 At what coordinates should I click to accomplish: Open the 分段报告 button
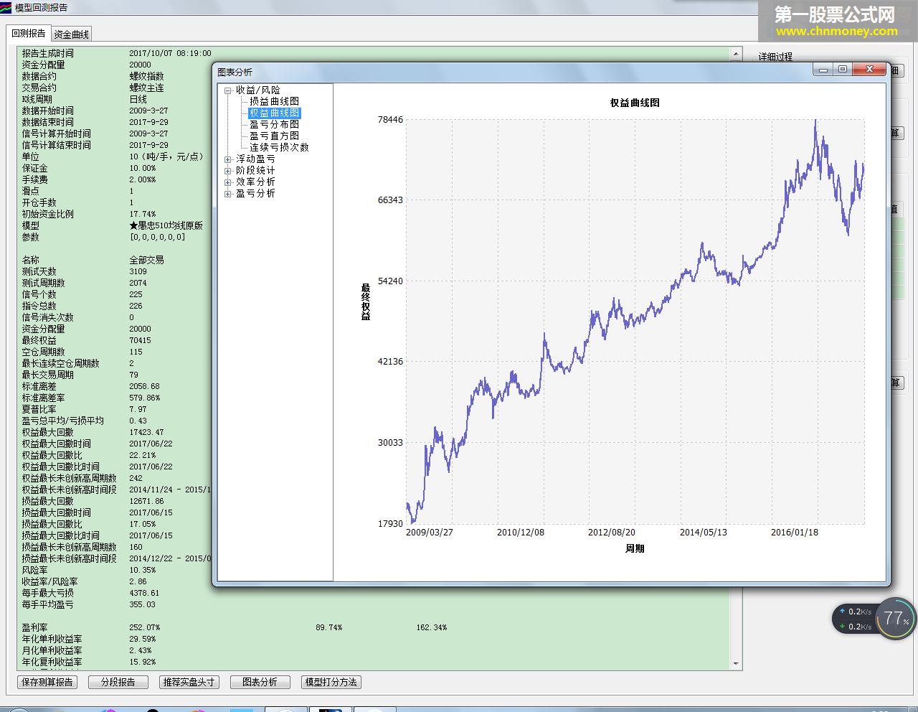coord(118,682)
